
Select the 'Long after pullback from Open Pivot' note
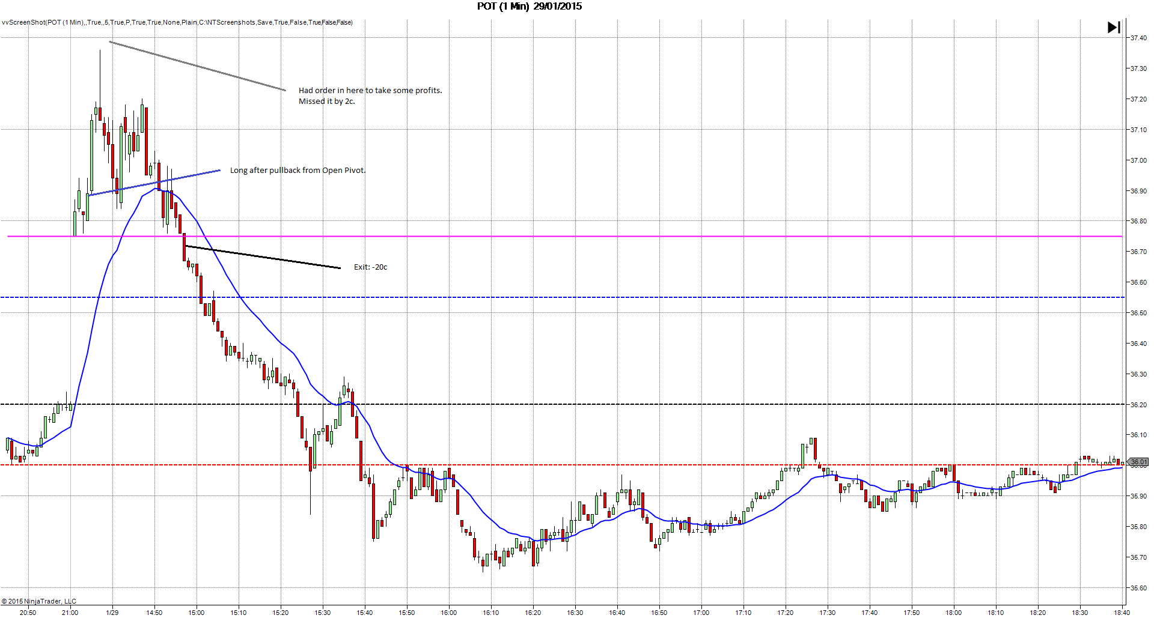tap(298, 171)
